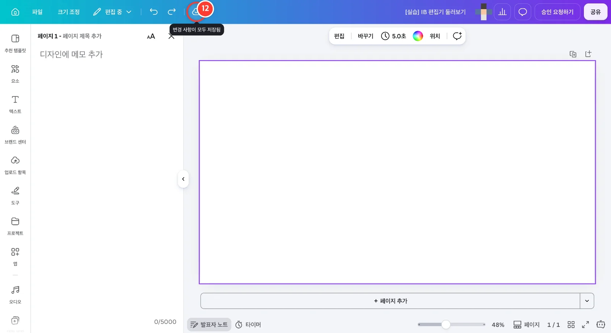
Task: Open the 요소 elements panel
Action: click(15, 74)
